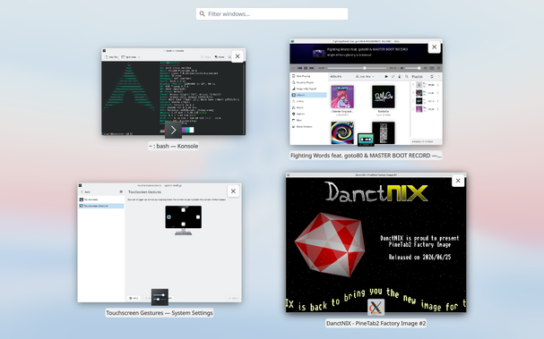Open the DanctNIX PineTab2 Factory Image window thumbnail
Viewport: 544px width, 339px height.
click(376, 242)
